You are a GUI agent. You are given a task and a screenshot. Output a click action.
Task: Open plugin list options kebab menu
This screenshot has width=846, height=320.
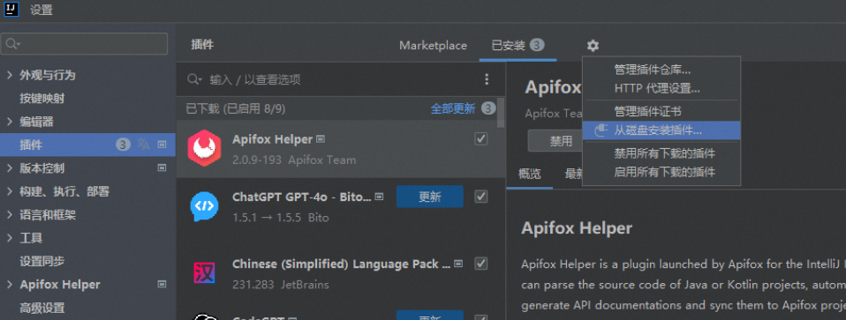(x=487, y=79)
